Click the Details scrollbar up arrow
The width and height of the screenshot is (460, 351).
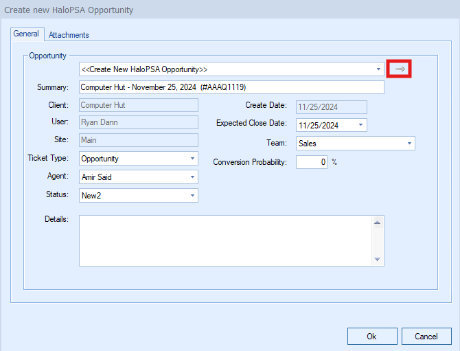point(377,222)
